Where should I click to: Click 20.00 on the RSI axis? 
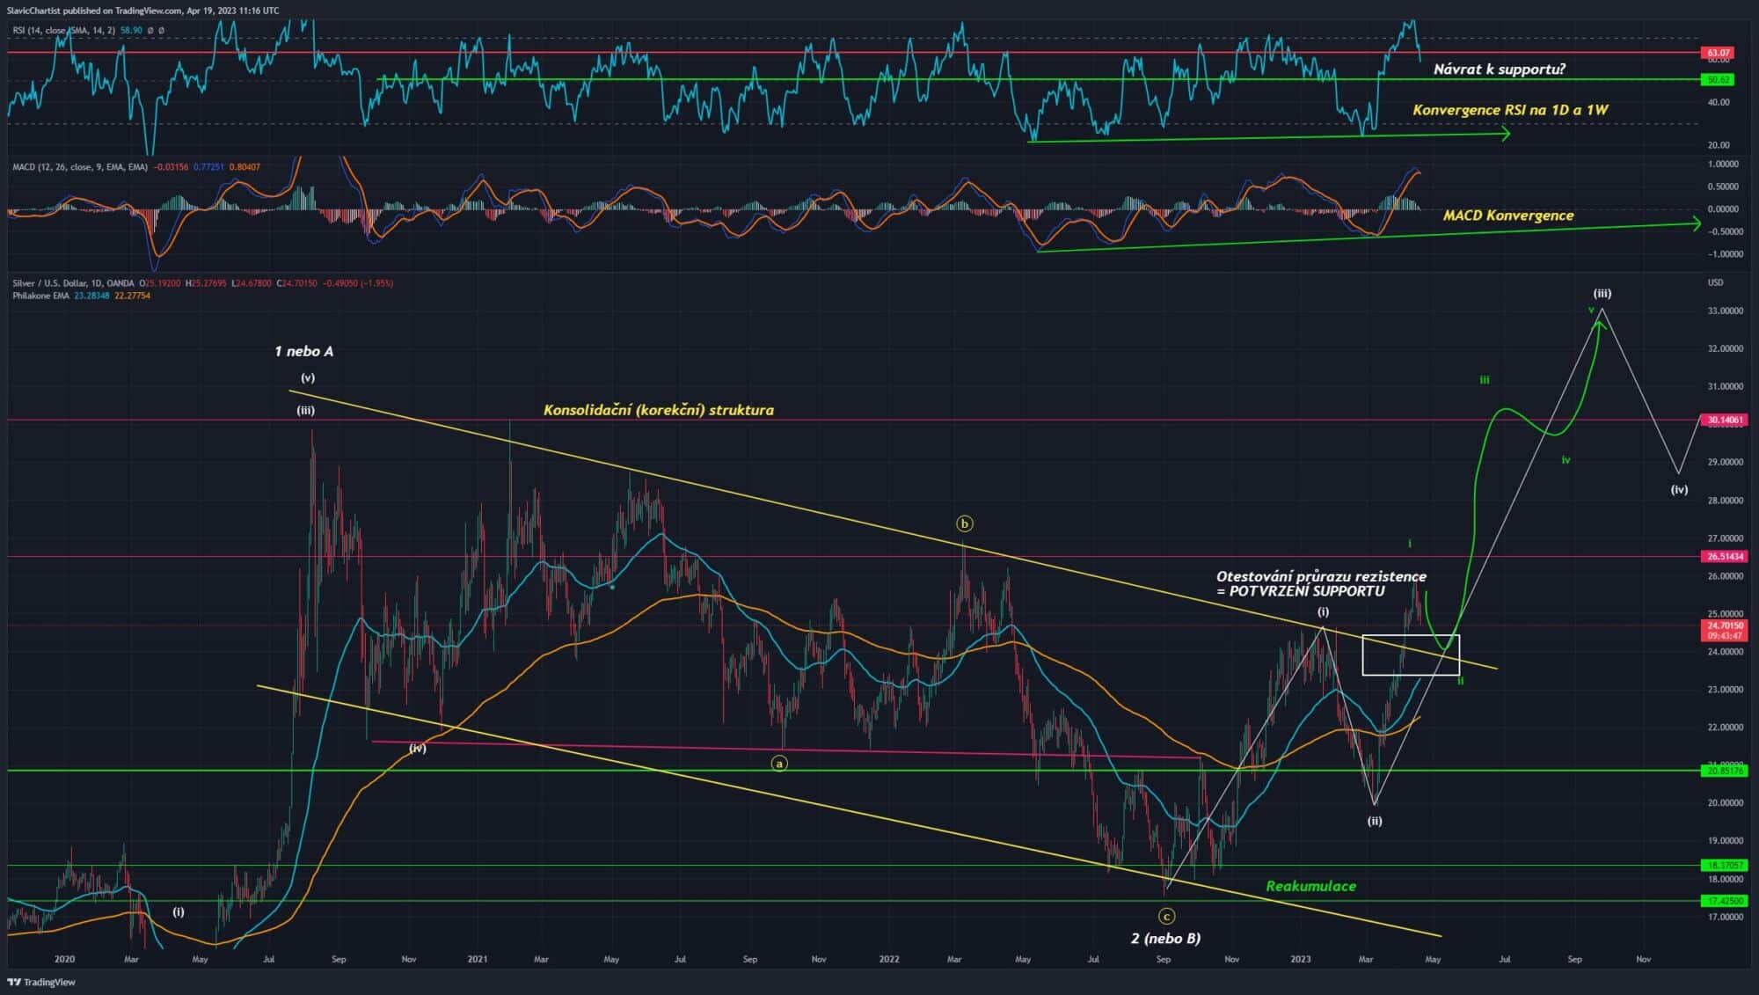point(1718,145)
